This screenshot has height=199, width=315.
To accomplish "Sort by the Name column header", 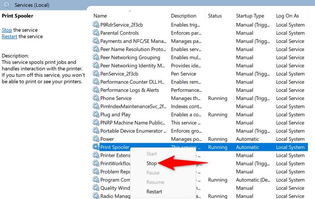I will [100, 16].
